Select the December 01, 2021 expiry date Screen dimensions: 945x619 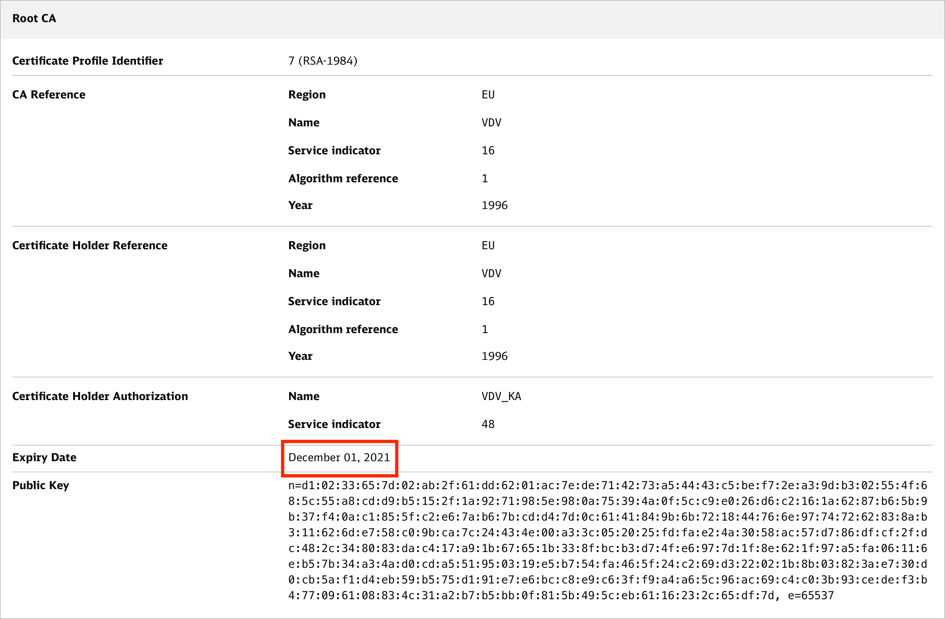tap(339, 457)
